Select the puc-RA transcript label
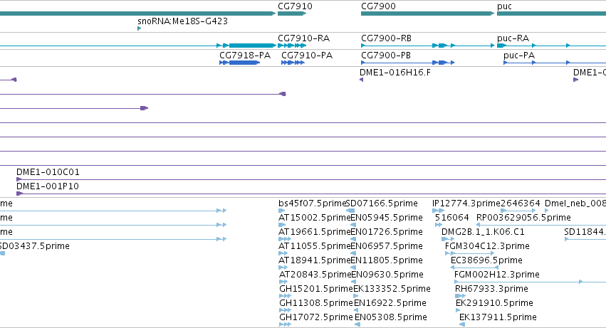This screenshot has width=606, height=328. [513, 38]
